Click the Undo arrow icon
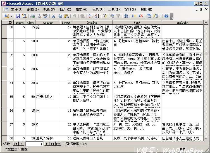 (x=75, y=16)
